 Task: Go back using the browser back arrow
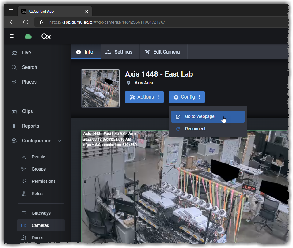point(12,22)
